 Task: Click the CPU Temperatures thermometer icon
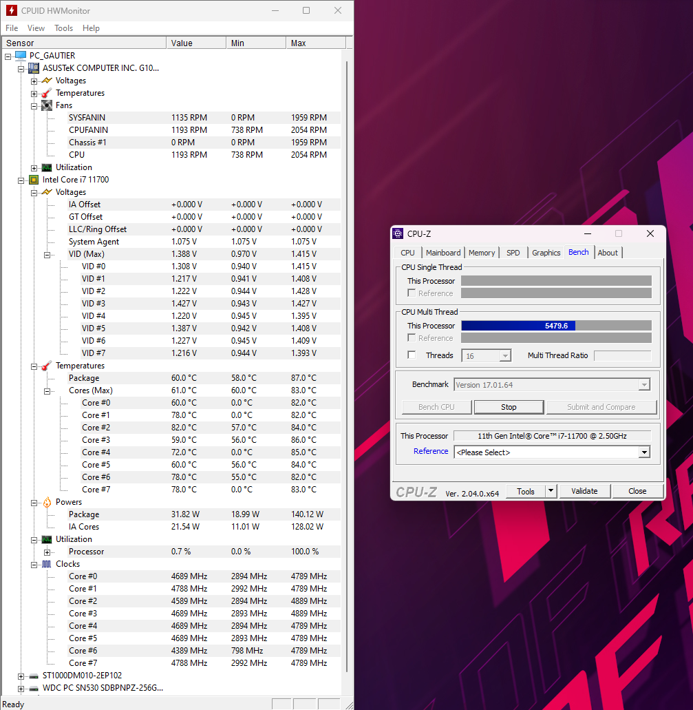[x=47, y=366]
